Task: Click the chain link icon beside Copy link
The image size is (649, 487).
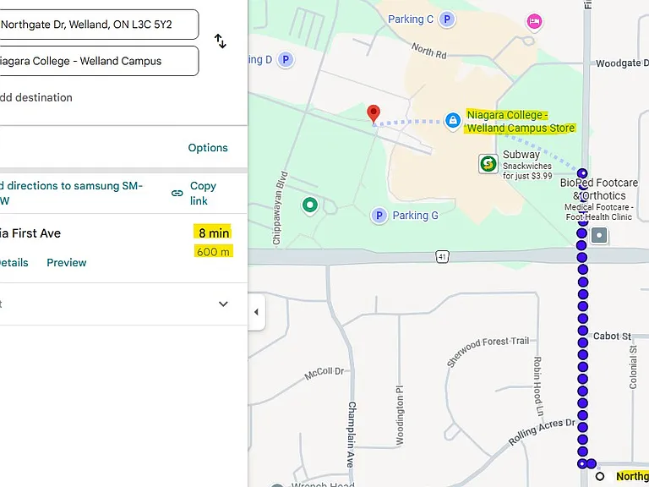Action: 177,193
